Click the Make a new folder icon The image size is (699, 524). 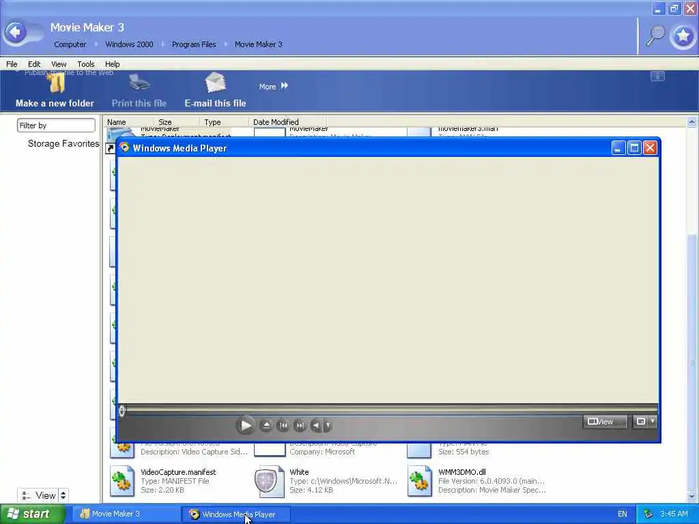click(57, 83)
